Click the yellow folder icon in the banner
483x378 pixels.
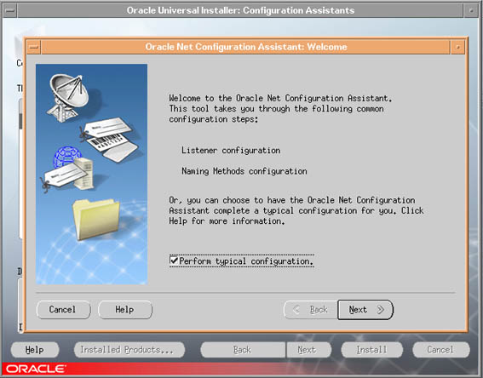tap(96, 219)
